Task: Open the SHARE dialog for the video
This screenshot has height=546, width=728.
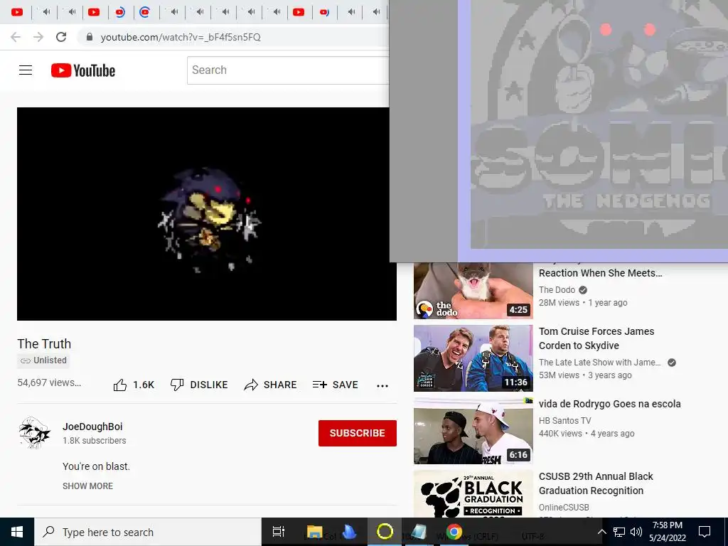Action: [270, 385]
